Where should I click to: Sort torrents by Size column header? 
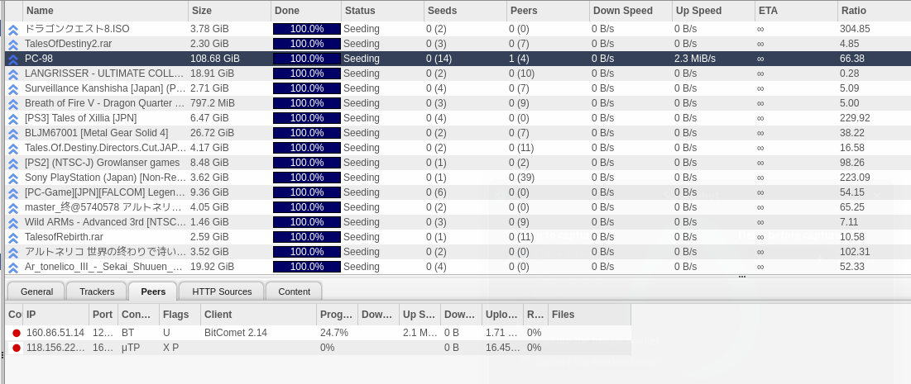point(229,11)
